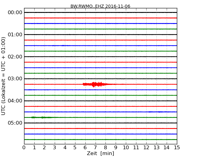Viewport: 201px width, 160px height.
Task: Click x-axis tick label 9
Action: pyautogui.click(x=116, y=148)
